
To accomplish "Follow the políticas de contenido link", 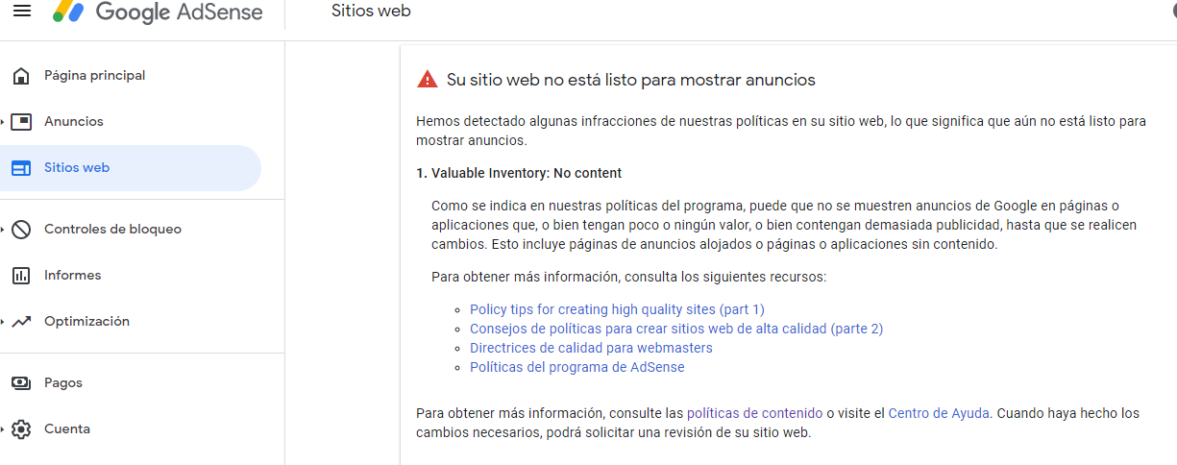I will (x=755, y=413).
